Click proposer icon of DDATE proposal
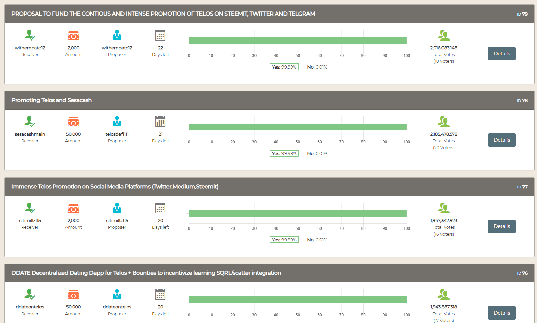The image size is (537, 323). point(117,294)
